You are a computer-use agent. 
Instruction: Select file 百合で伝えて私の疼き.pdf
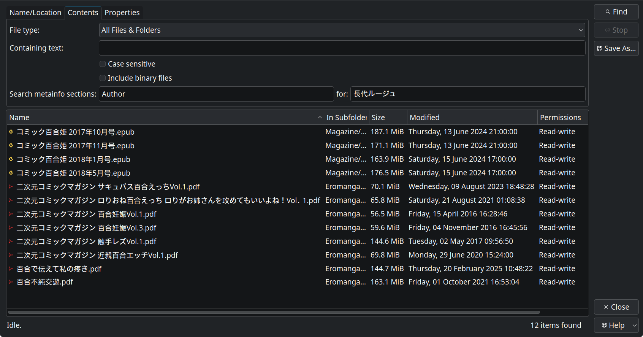click(59, 269)
